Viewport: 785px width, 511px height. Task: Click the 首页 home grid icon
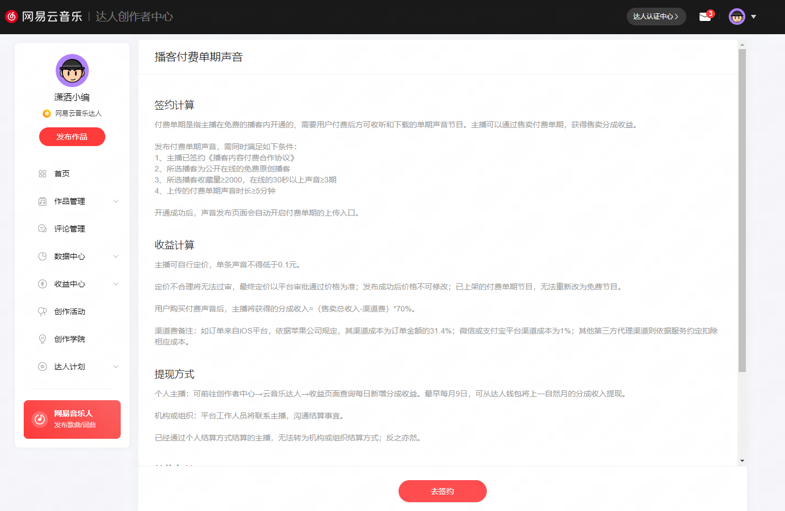[42, 174]
